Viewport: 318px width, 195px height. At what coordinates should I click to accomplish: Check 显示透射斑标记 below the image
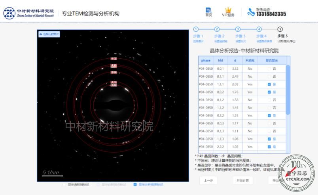(64, 184)
